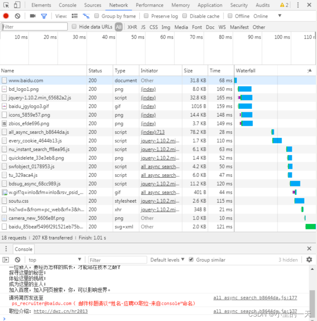
Task: Open the Default levels dropdown
Action: click(x=167, y=260)
